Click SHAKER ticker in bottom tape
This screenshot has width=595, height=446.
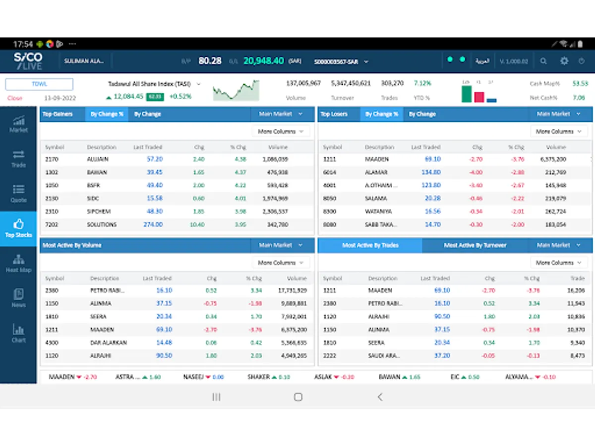pos(269,377)
